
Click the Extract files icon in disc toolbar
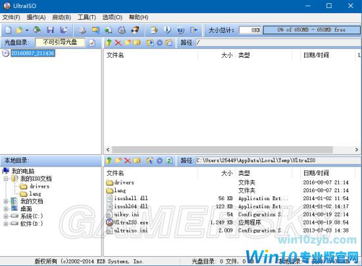(150, 43)
